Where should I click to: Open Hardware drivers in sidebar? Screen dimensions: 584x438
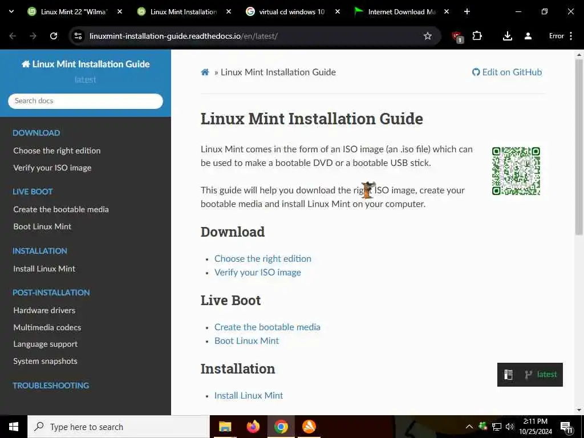[x=44, y=310]
